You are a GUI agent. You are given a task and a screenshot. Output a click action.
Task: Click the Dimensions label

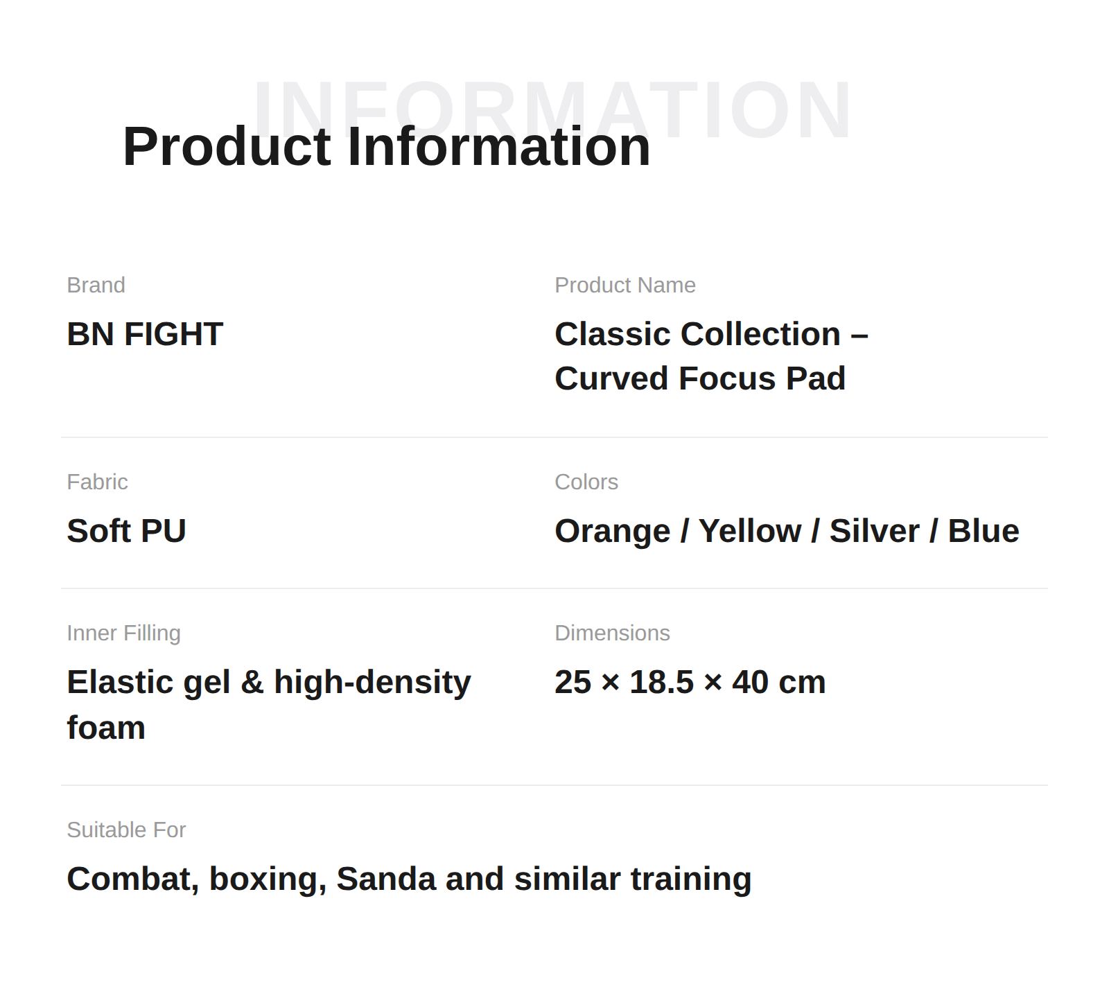coord(613,633)
